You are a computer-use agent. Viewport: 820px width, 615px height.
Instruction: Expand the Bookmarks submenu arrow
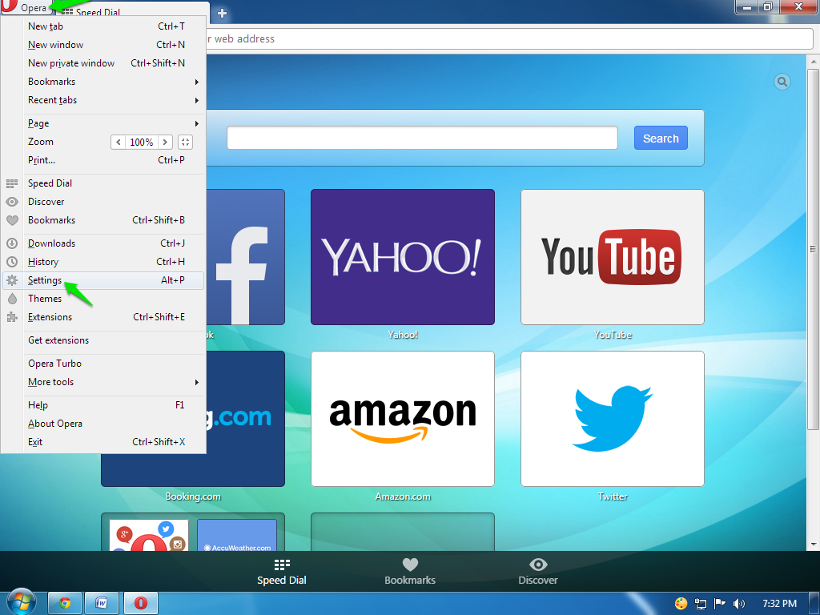pyautogui.click(x=197, y=82)
